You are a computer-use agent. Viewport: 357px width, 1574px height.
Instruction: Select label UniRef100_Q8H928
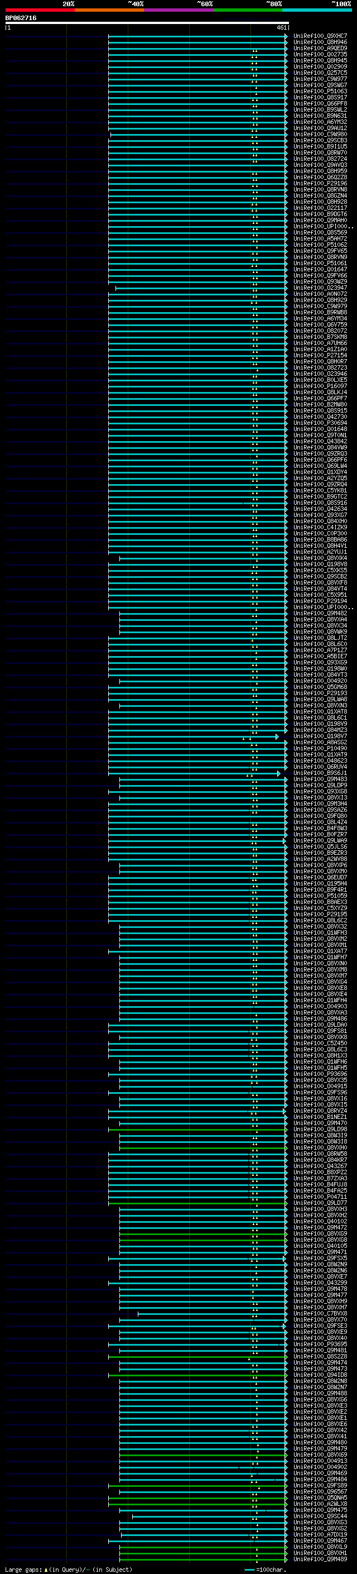320,202
